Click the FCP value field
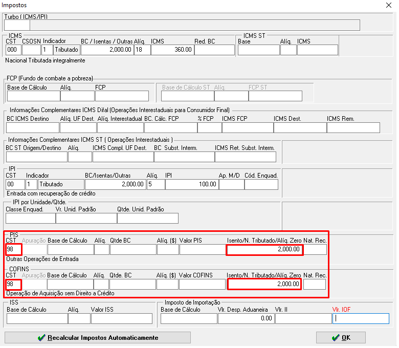This screenshot has width=399, height=348. pyautogui.click(x=122, y=96)
